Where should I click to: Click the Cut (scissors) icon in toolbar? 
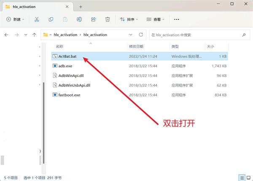(37, 19)
